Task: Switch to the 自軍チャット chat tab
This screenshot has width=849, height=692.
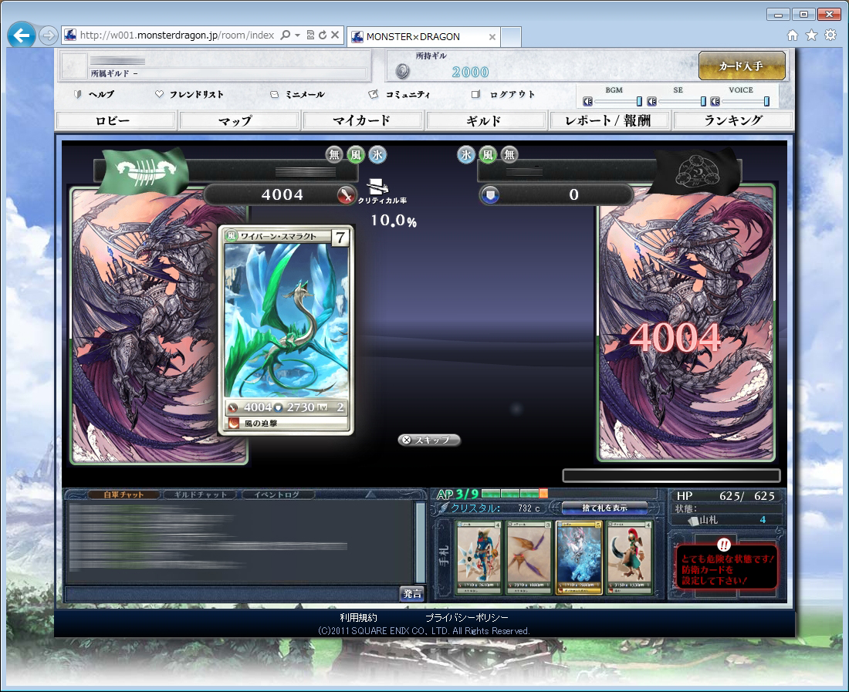Action: (123, 495)
